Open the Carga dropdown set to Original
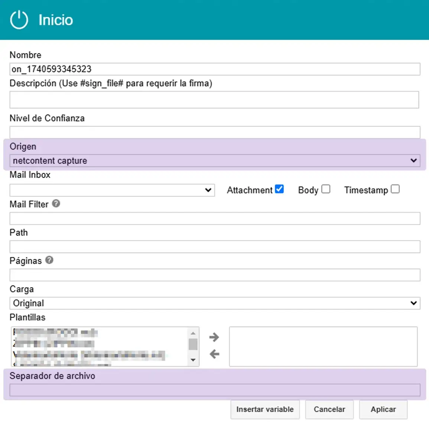This screenshot has width=429, height=434. click(x=215, y=303)
